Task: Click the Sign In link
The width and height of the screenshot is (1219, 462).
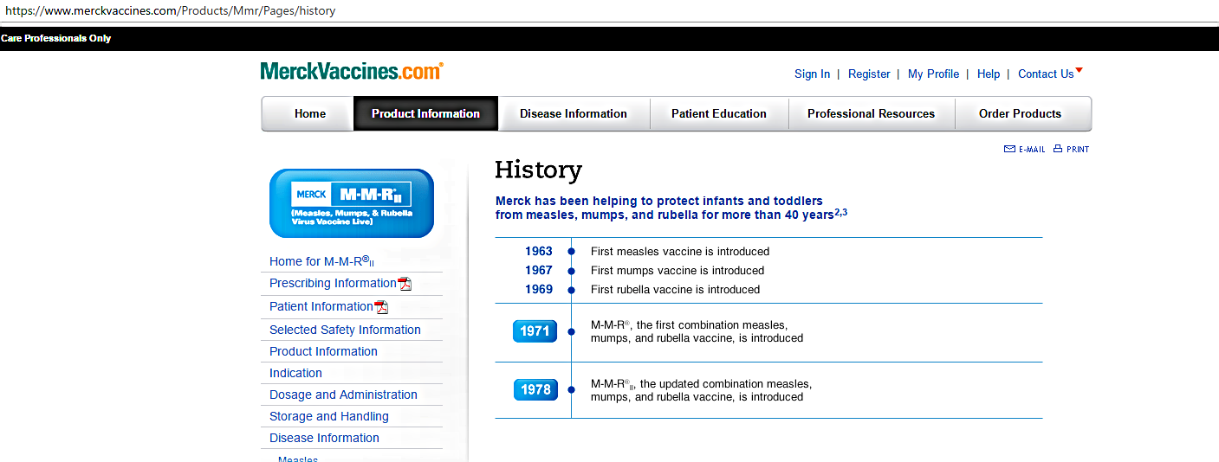Action: point(812,74)
